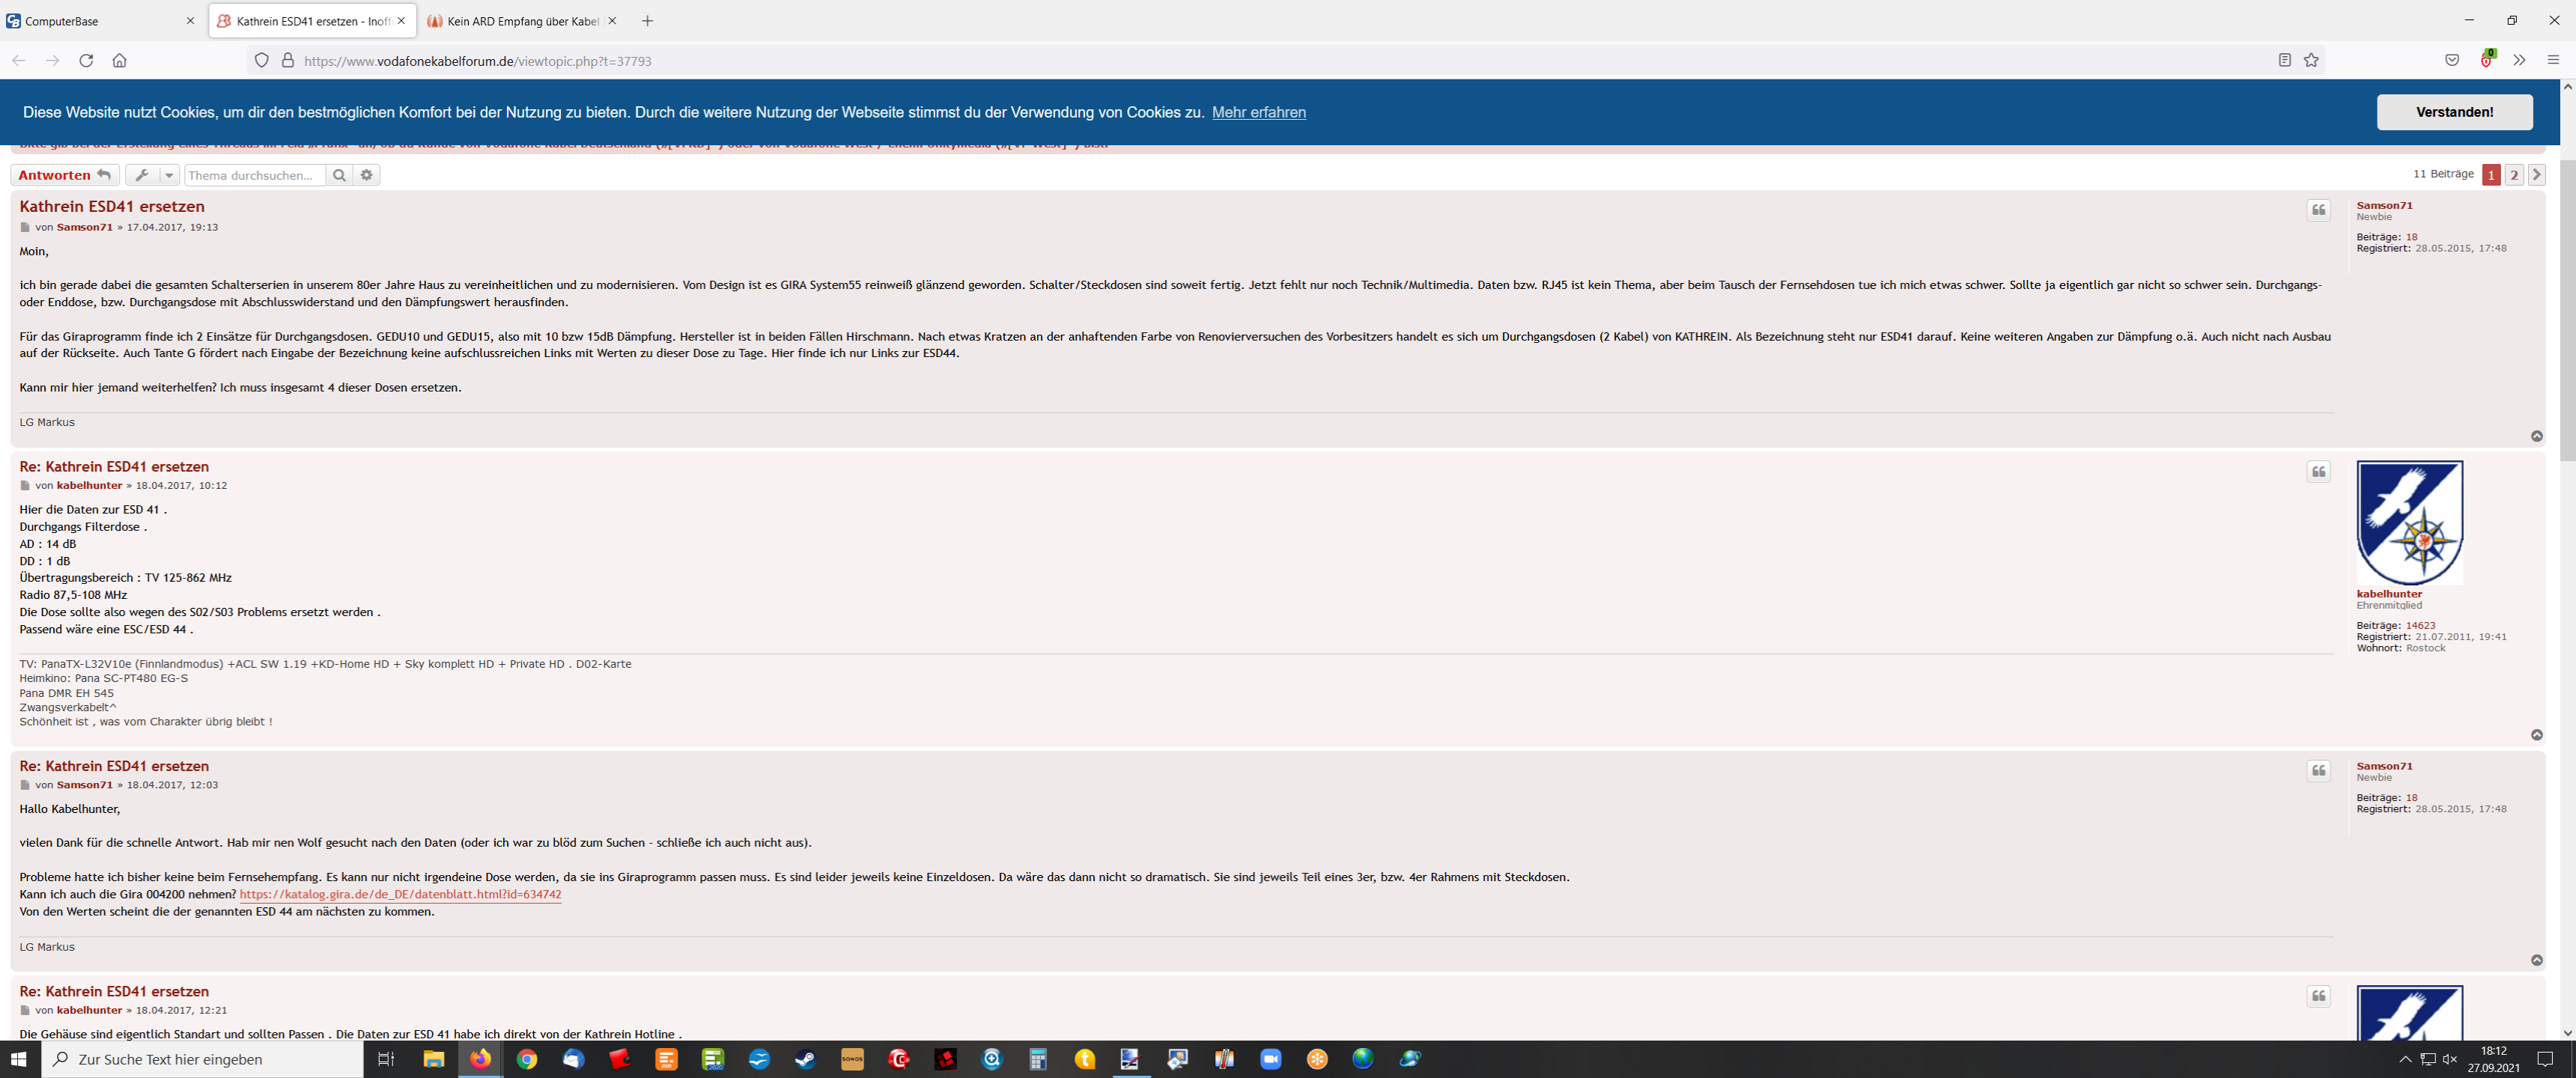Open the Gira datenblatt link

400,894
